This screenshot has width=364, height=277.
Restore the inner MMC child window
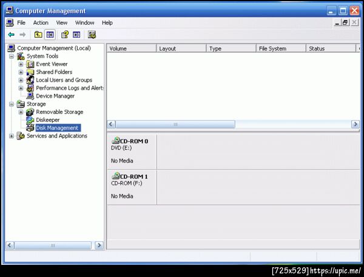(345, 22)
